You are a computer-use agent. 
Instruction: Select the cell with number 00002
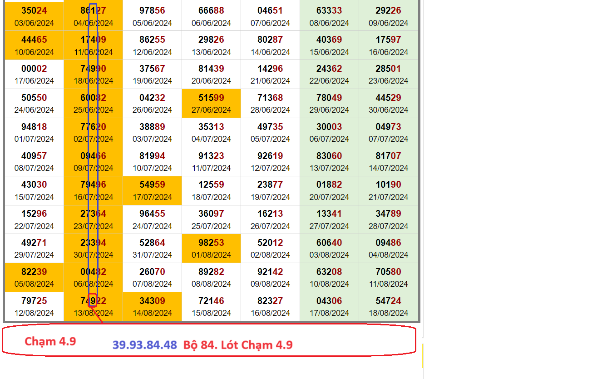point(34,75)
